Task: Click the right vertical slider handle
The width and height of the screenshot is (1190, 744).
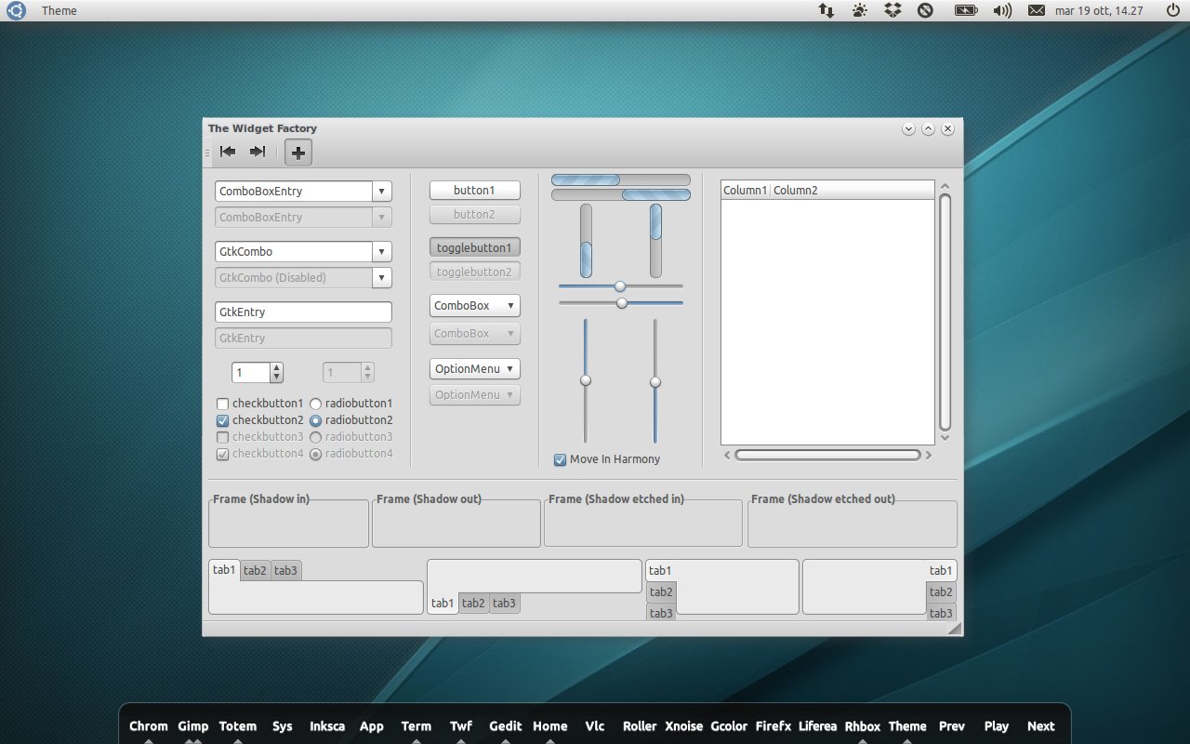Action: point(655,382)
